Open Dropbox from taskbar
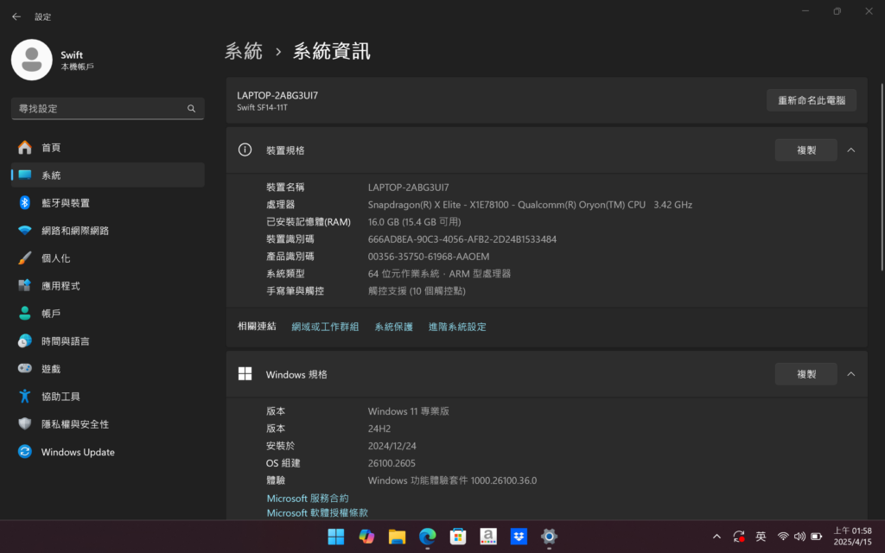 [519, 536]
